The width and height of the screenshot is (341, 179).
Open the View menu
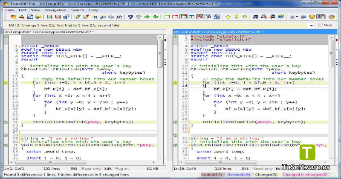tap(36, 10)
